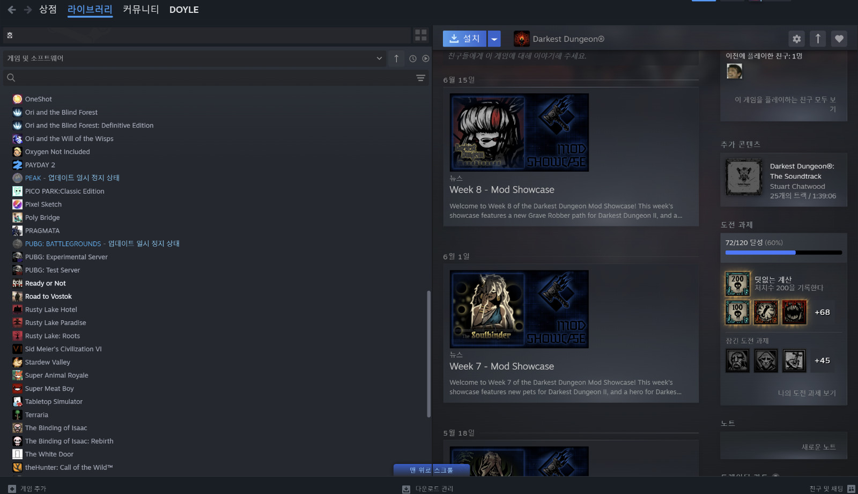
Task: Select Sid Meier's Civilization VI
Action: point(63,349)
